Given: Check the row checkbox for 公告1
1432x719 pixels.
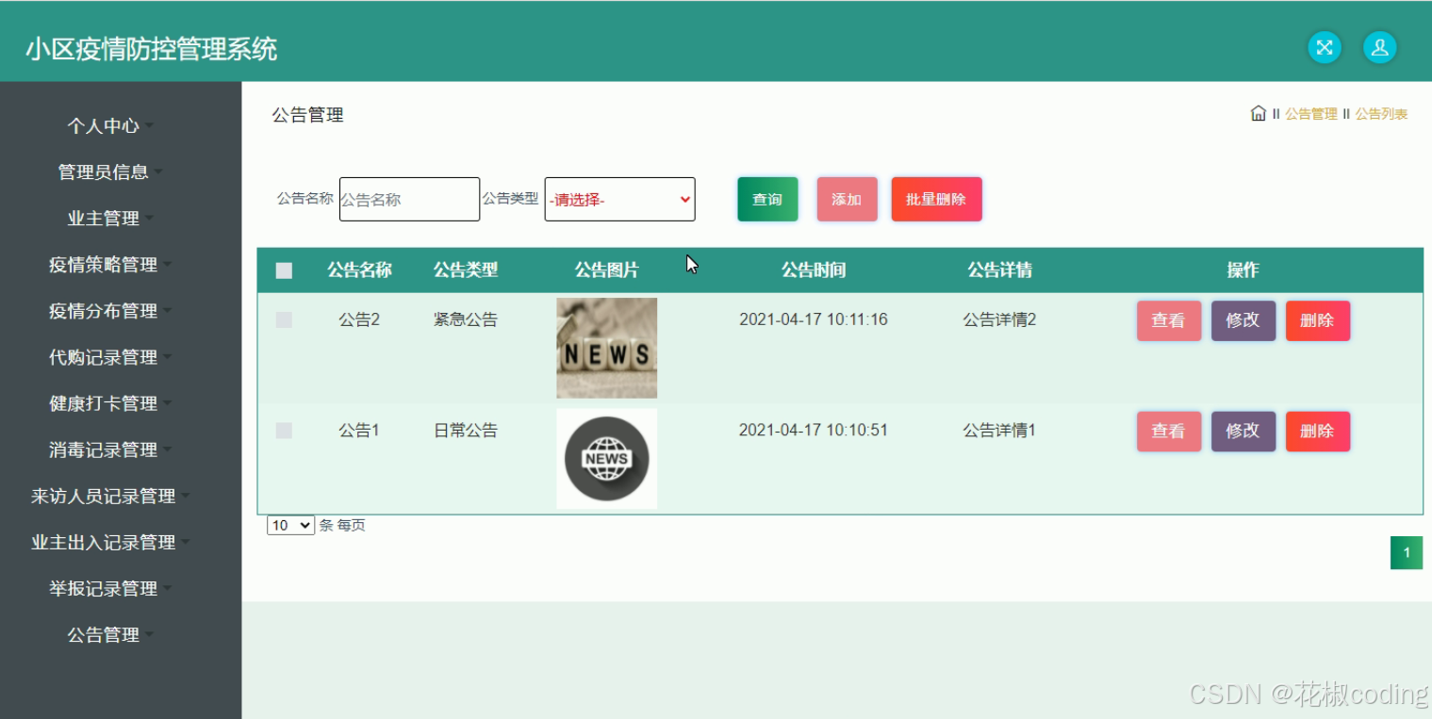Looking at the screenshot, I should tap(284, 430).
